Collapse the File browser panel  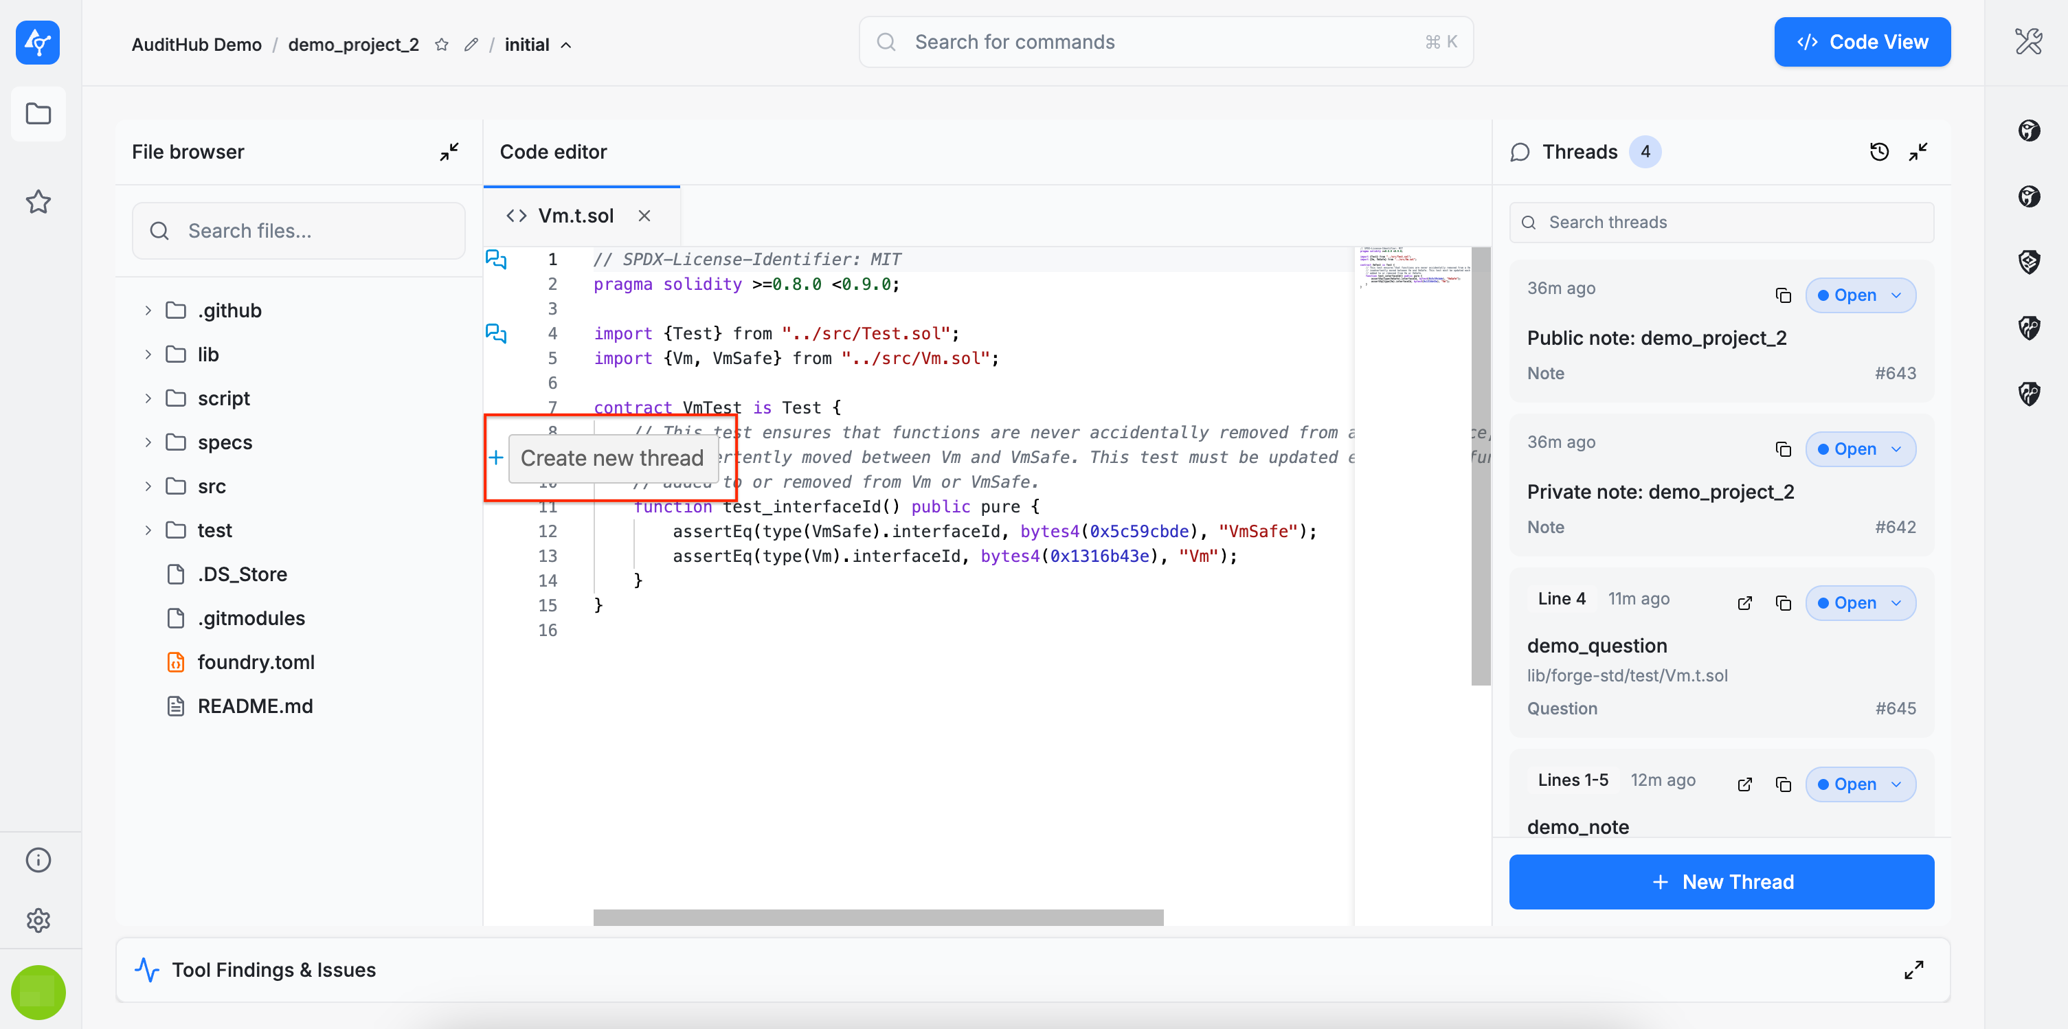click(x=449, y=152)
